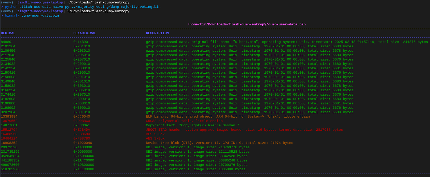Viewport: 430px width, 177px height.
Task: Click hex offset 0x307010
Action: tap(82, 95)
